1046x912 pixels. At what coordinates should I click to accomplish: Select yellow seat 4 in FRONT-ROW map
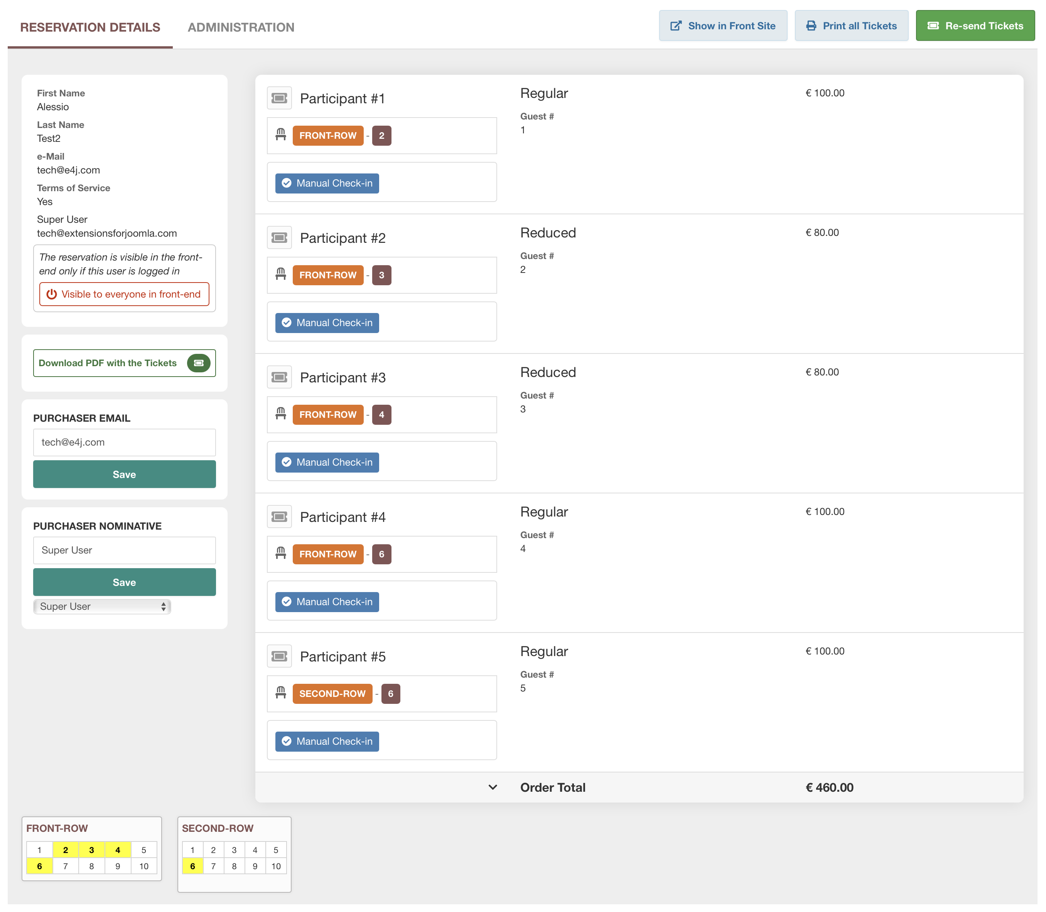click(118, 850)
